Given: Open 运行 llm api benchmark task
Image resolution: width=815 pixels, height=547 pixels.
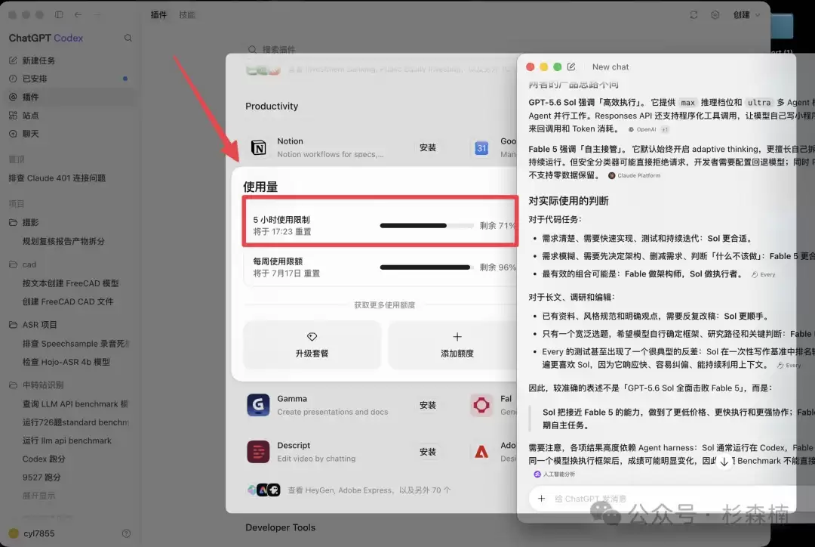Looking at the screenshot, I should click(x=67, y=440).
